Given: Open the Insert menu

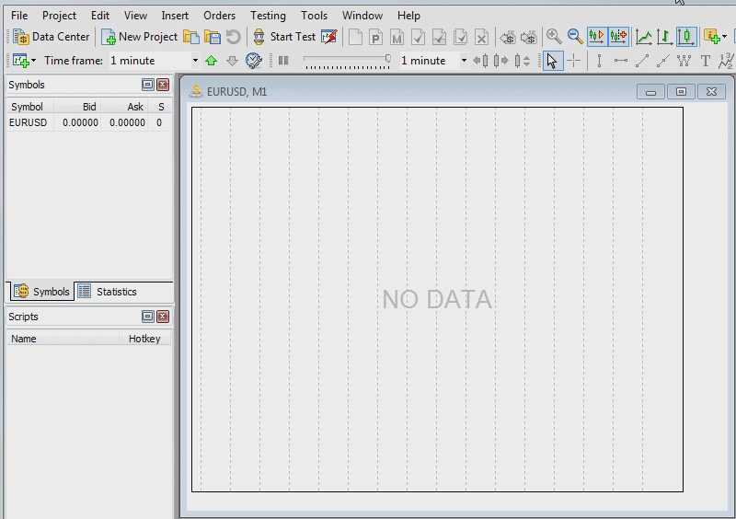Looking at the screenshot, I should click(175, 16).
